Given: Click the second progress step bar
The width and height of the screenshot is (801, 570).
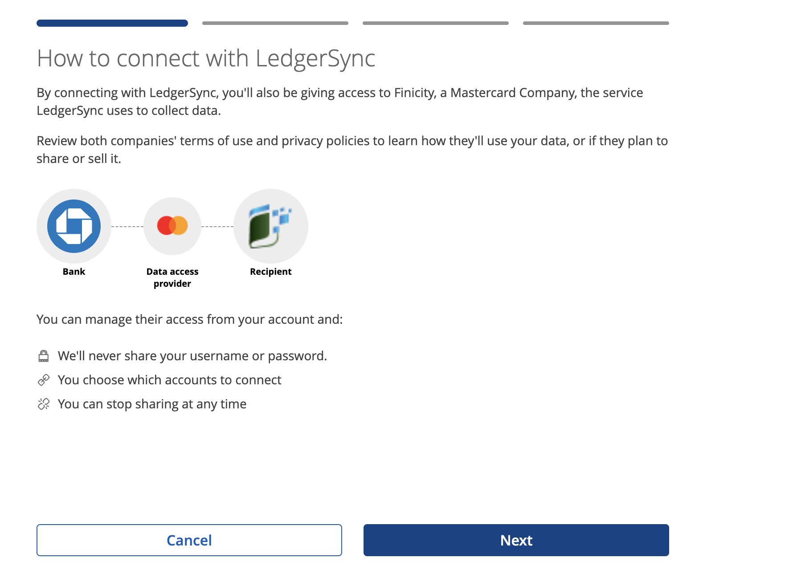Looking at the screenshot, I should click(275, 23).
